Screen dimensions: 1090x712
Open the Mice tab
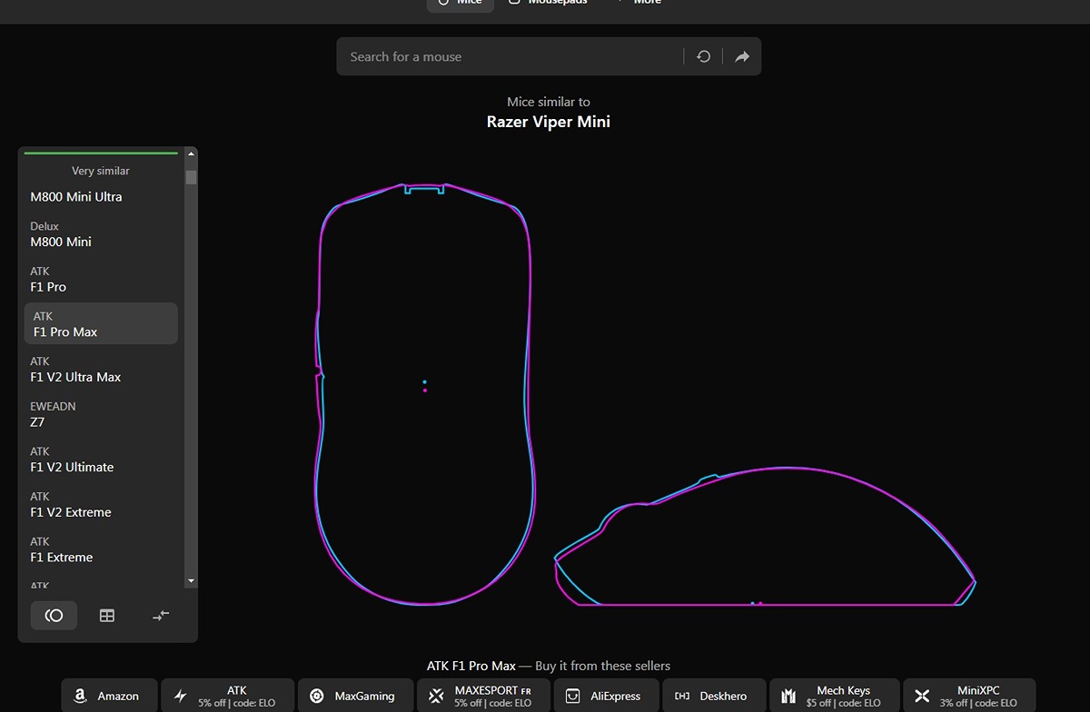coord(460,3)
